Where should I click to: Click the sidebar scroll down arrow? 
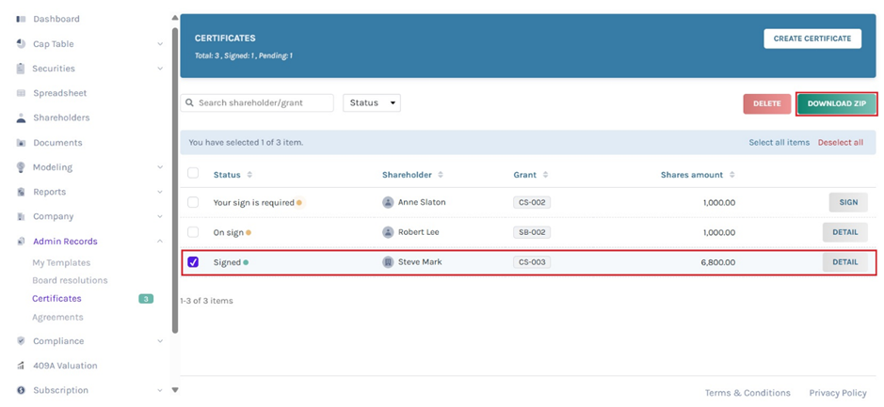(175, 389)
